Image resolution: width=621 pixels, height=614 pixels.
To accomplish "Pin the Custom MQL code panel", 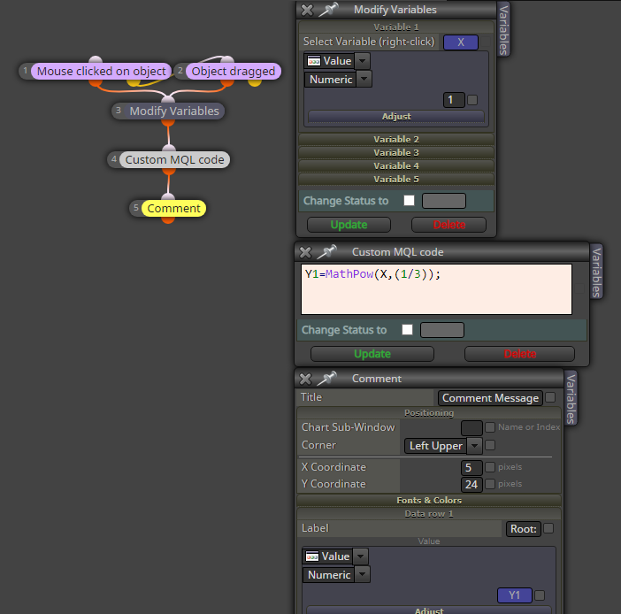I will [326, 252].
